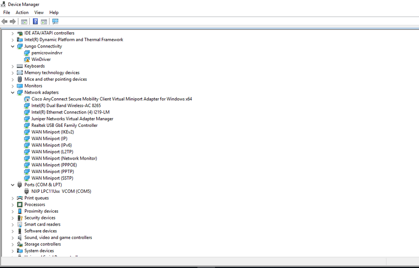
Task: Select the Smart card readers label
Action: [42, 224]
